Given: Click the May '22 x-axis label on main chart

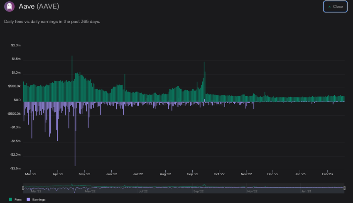Looking at the screenshot, I should (x=84, y=174).
